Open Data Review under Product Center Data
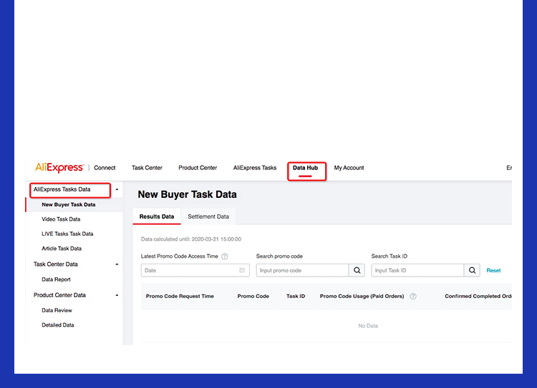 [57, 310]
